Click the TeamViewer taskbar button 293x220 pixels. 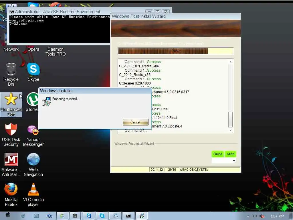click(89, 216)
